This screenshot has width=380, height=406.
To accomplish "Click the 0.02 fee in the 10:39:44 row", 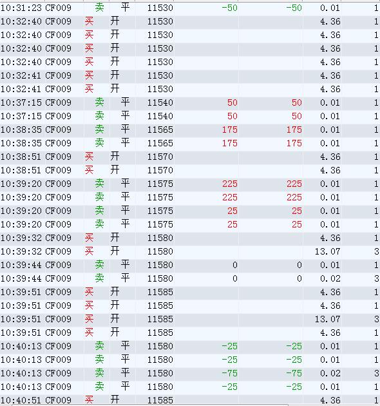I will (x=330, y=278).
